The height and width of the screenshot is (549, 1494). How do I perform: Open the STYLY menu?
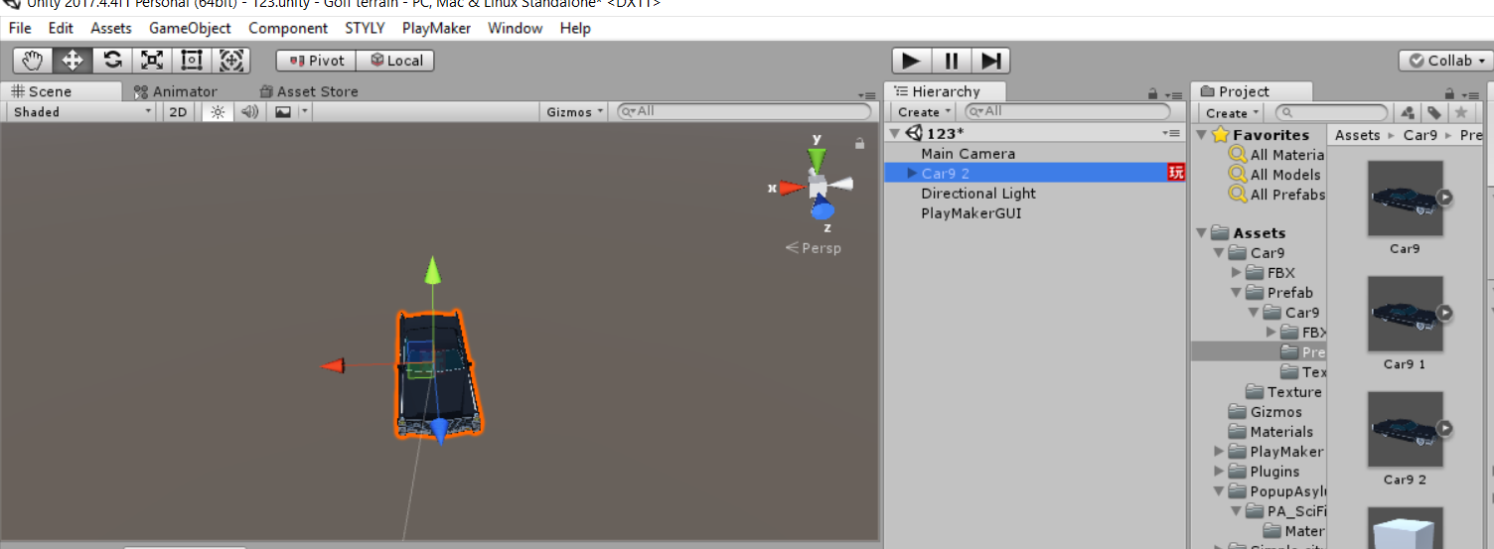[365, 28]
